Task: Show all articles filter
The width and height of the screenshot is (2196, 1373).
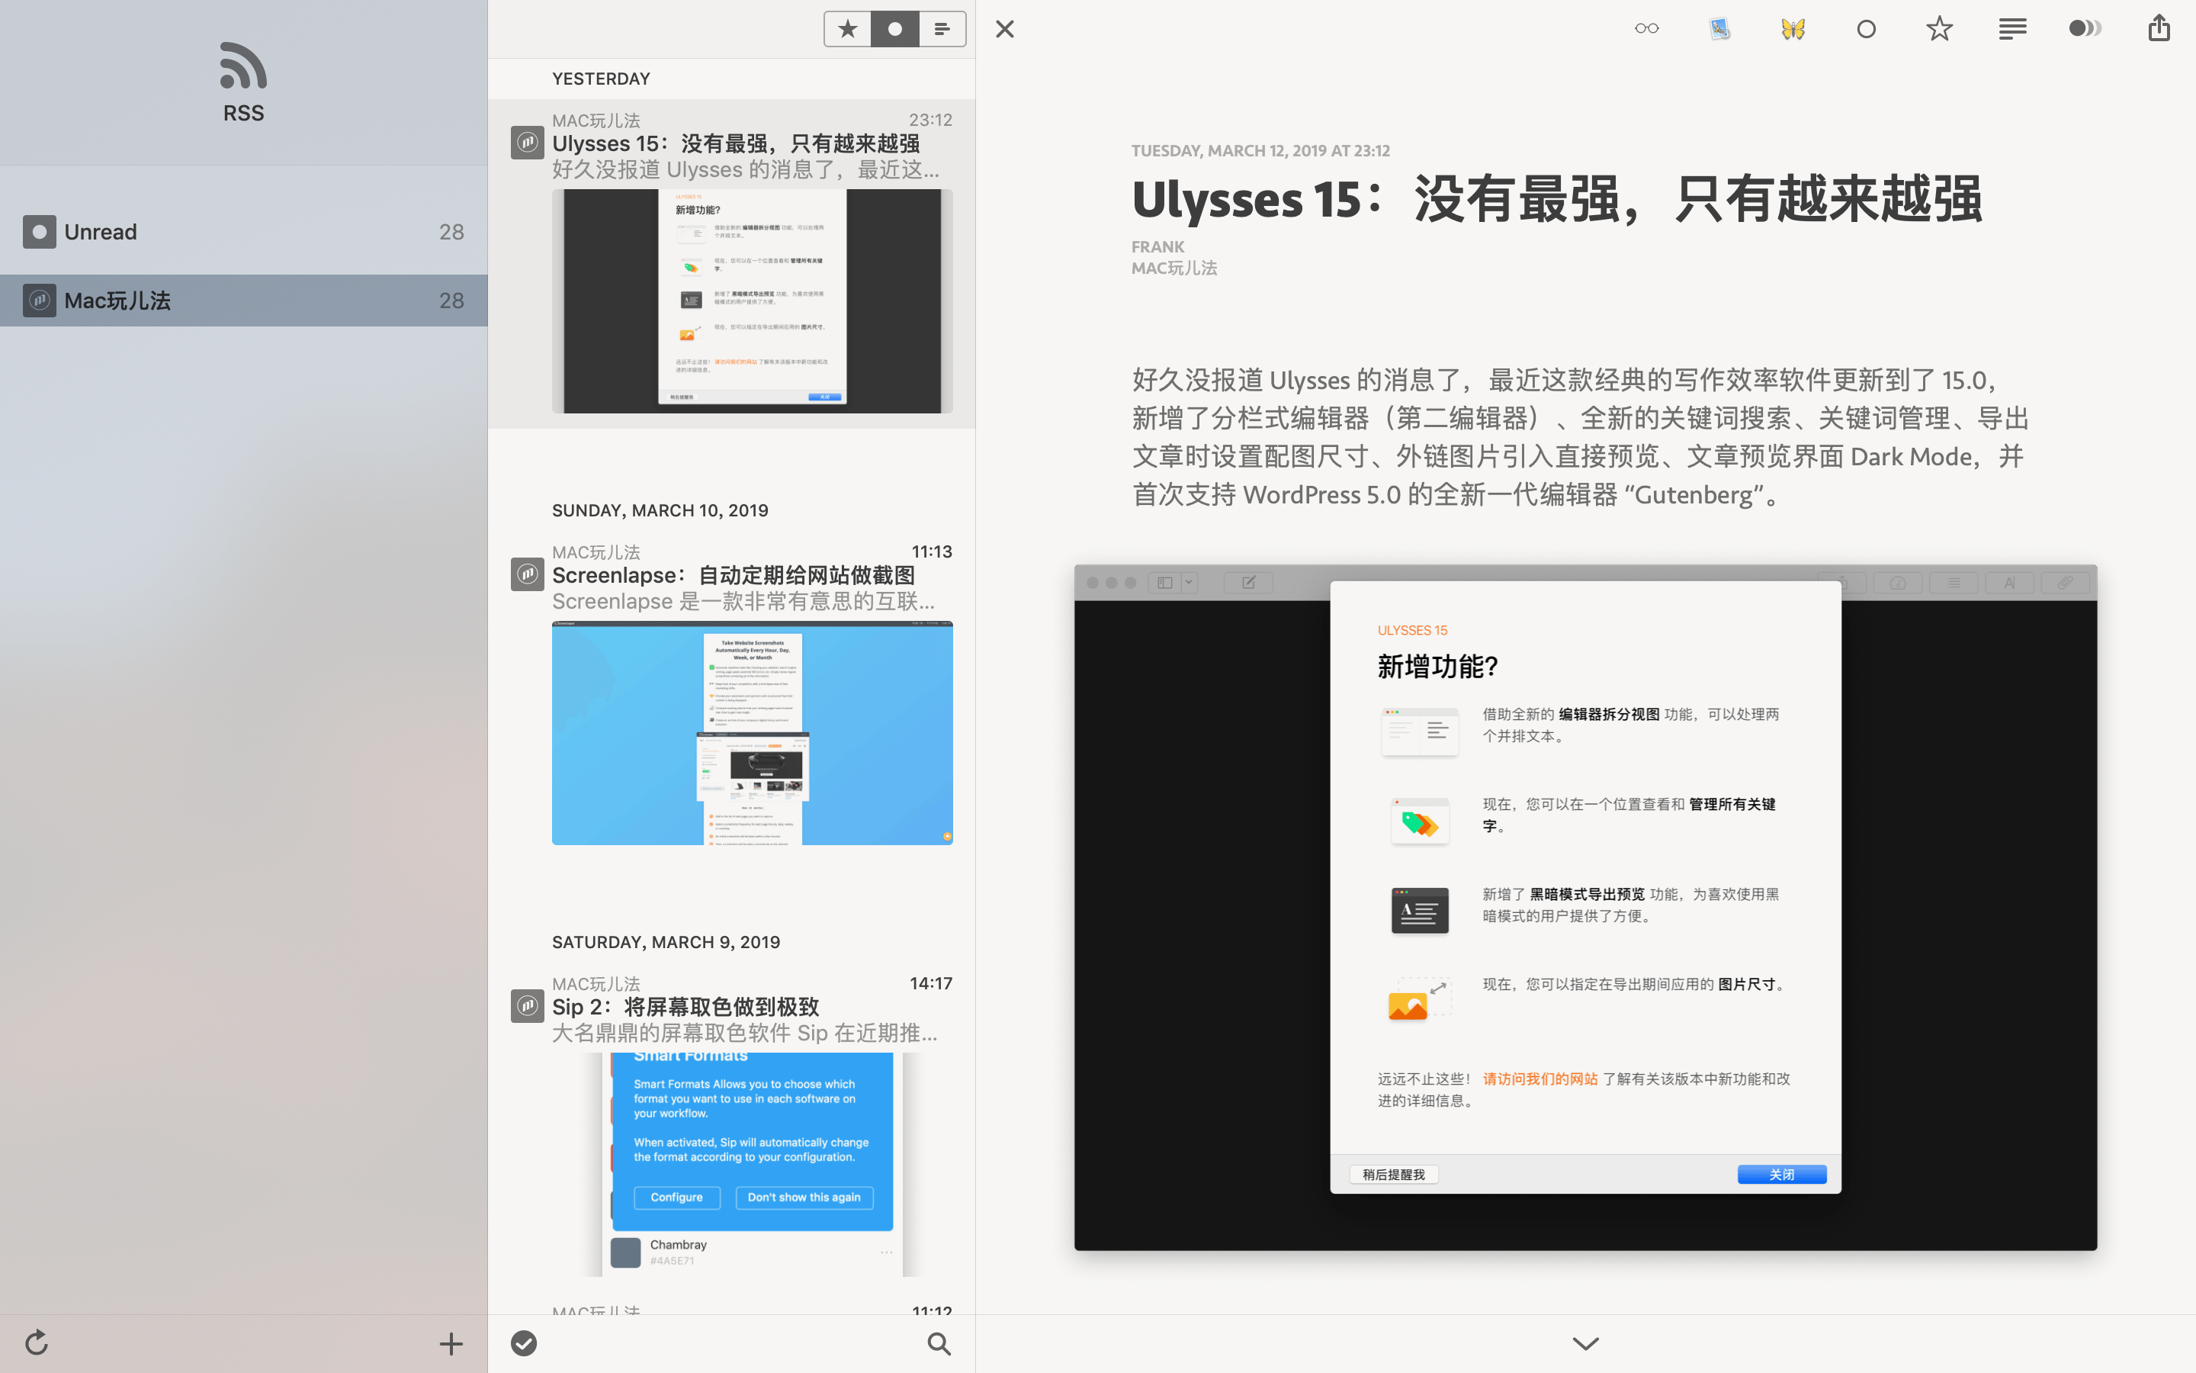Action: point(942,29)
